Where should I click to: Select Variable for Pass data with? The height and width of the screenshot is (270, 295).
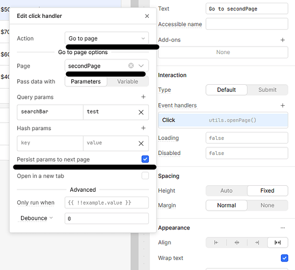coord(128,82)
